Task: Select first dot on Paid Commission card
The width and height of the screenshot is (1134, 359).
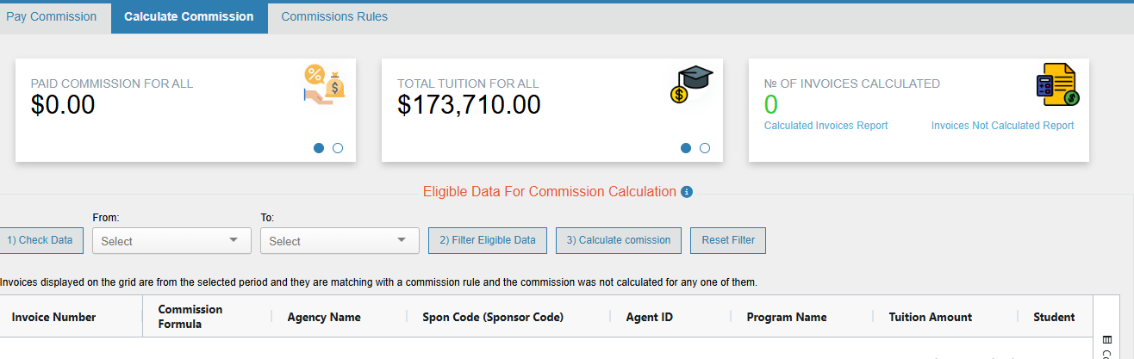Action: point(319,148)
